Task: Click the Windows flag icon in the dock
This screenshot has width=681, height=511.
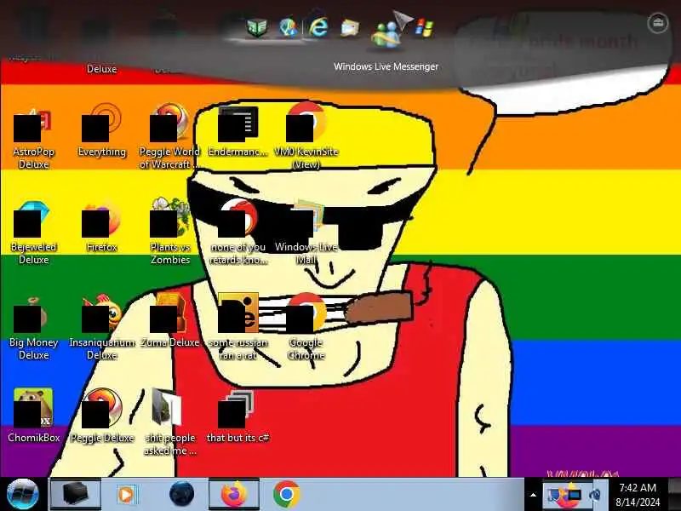Action: tap(424, 28)
